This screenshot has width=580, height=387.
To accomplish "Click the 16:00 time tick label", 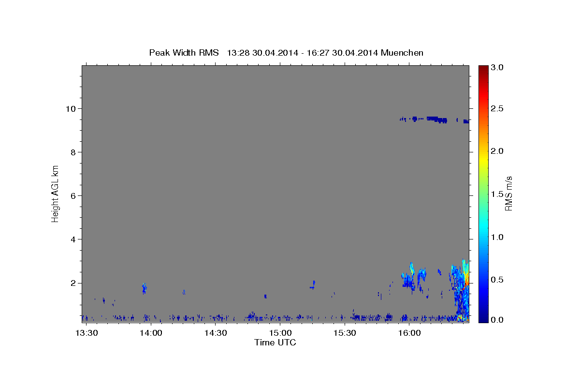I will click(409, 333).
